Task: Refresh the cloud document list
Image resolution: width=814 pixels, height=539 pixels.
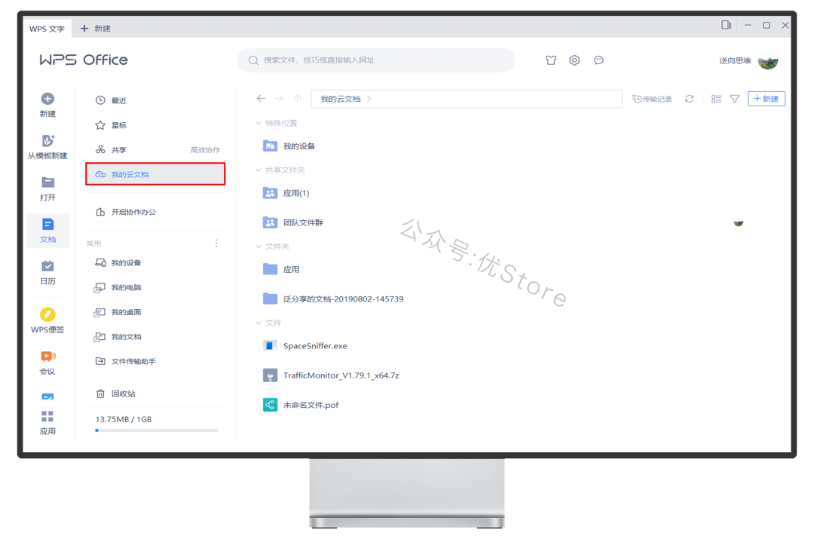Action: [690, 99]
